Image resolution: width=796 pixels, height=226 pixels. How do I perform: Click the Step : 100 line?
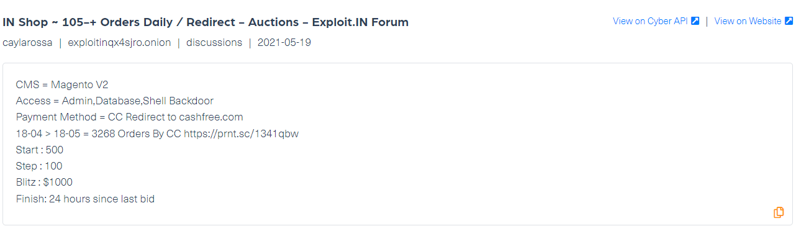(39, 166)
